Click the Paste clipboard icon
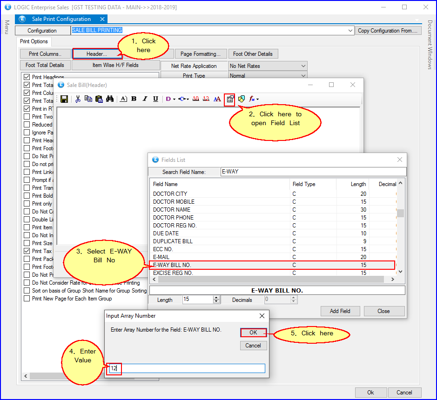The width and height of the screenshot is (437, 400). tap(99, 99)
